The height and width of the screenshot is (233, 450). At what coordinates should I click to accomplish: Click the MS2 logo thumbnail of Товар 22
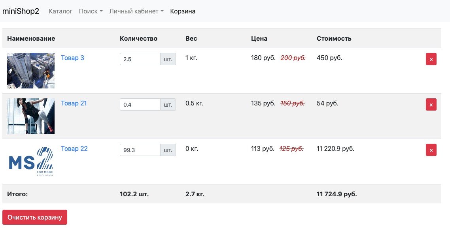(31, 162)
